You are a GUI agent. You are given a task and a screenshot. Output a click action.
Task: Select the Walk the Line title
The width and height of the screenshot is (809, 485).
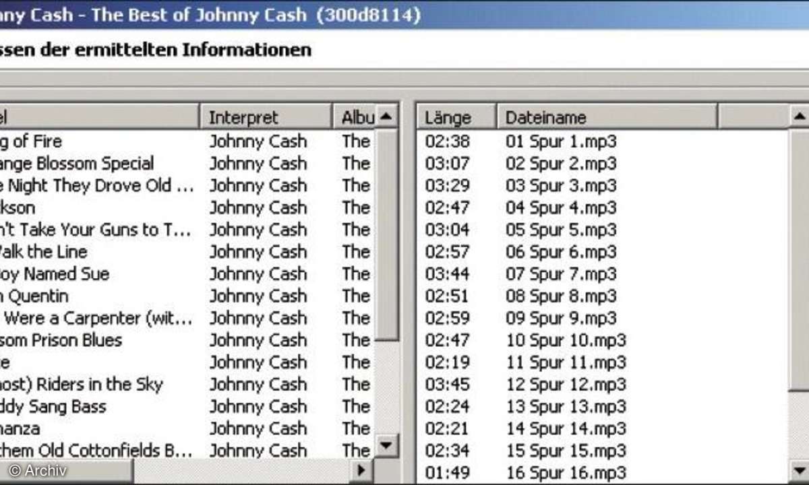coord(44,252)
